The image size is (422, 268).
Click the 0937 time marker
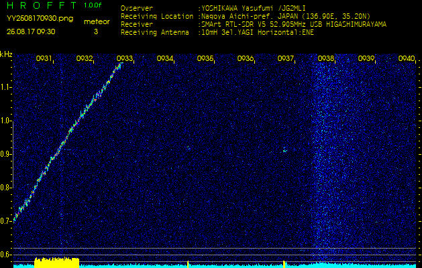pos(285,58)
